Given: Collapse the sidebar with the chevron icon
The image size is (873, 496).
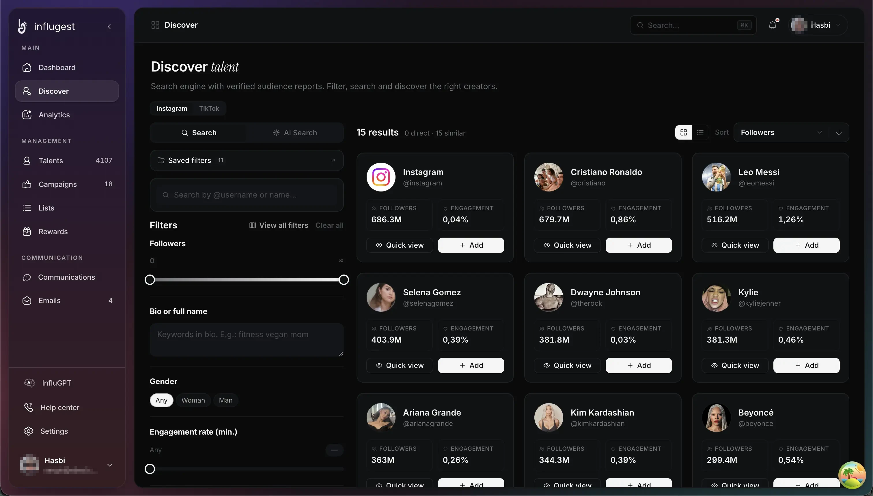Looking at the screenshot, I should 109,27.
